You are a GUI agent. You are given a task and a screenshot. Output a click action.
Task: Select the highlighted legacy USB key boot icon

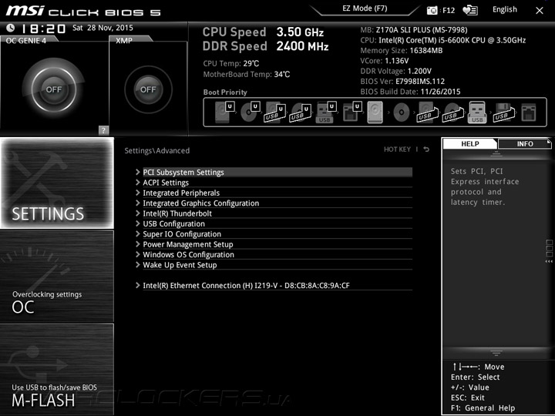pos(477,112)
